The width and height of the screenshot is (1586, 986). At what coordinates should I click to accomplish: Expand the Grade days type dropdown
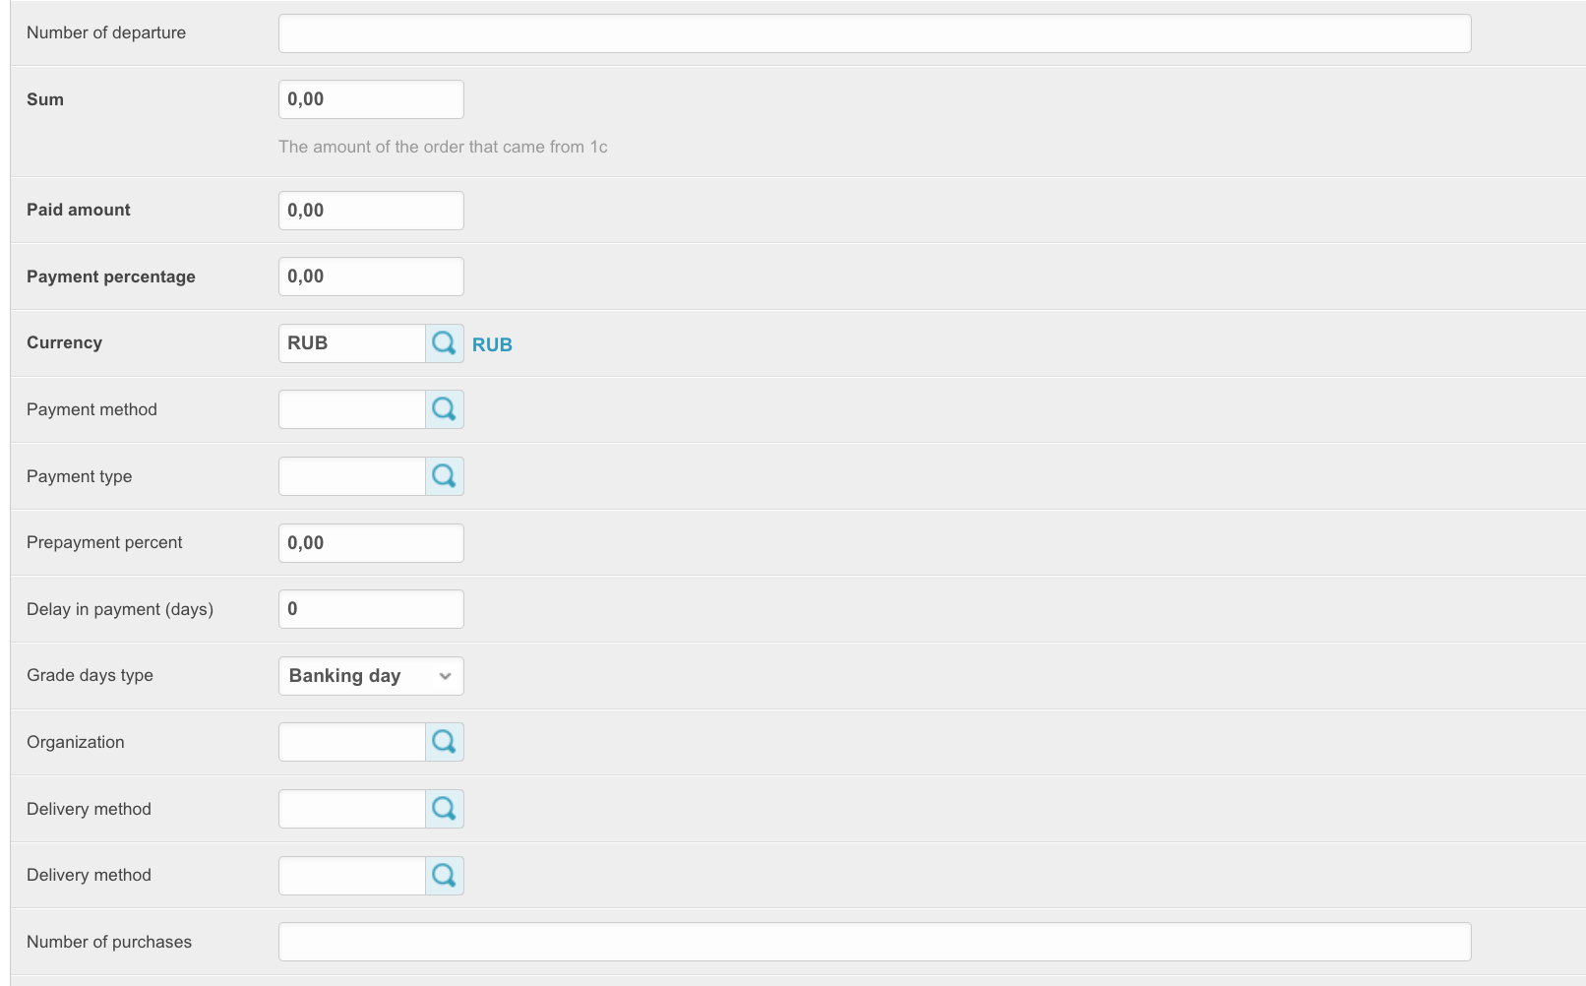click(371, 676)
